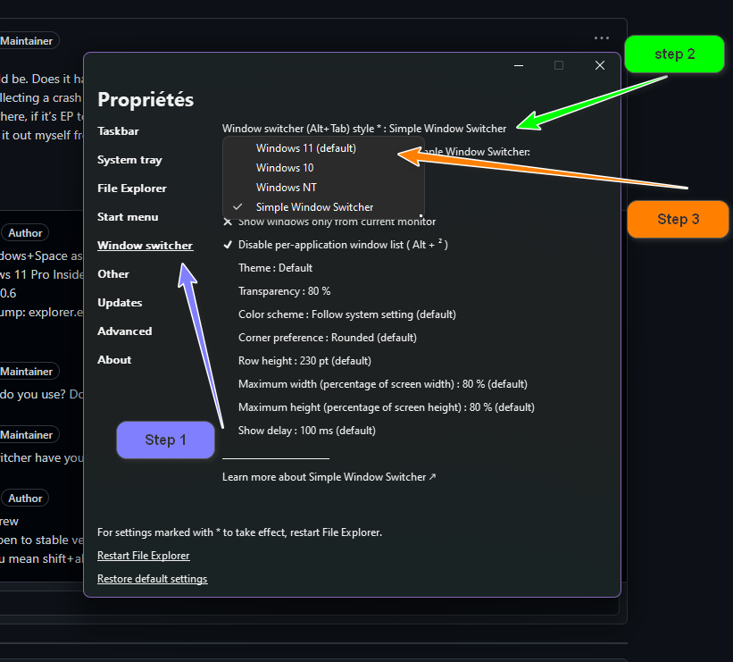
Task: Change Maximum height percentage setting
Action: coord(386,407)
